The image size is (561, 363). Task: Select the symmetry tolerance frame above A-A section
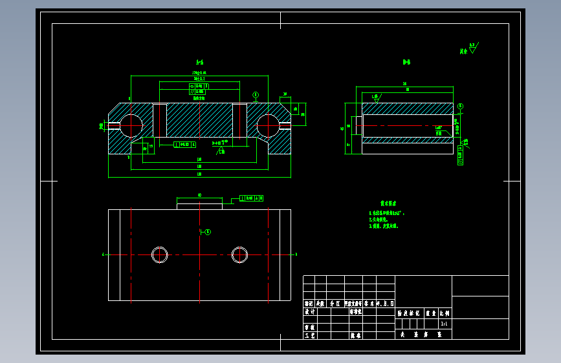199,86
